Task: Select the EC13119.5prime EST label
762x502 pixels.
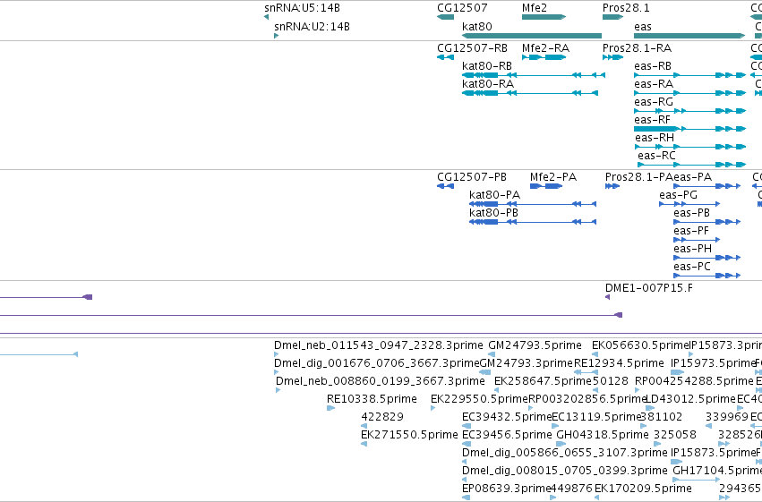Action: (596, 417)
